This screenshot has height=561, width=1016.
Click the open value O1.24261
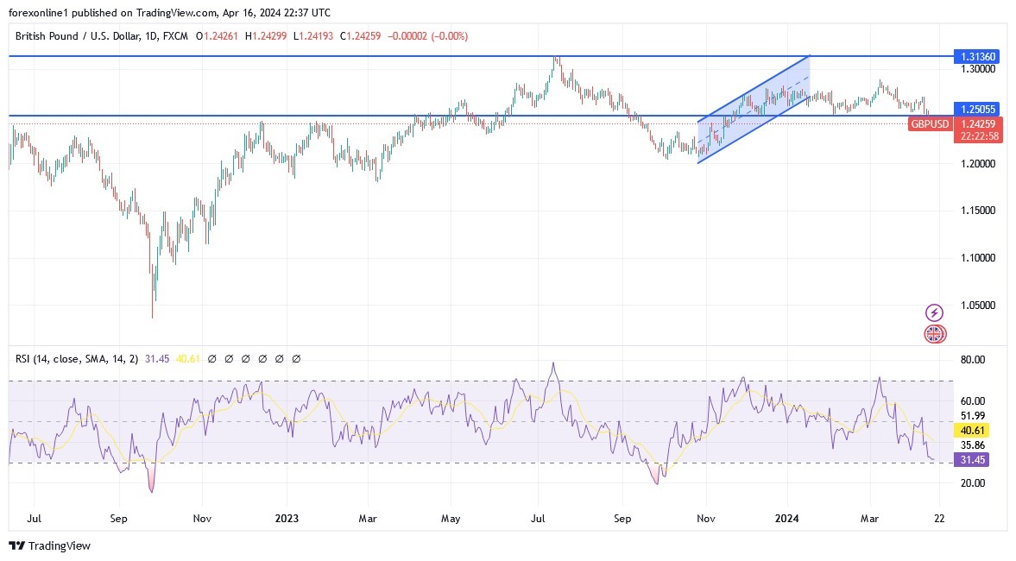[217, 36]
